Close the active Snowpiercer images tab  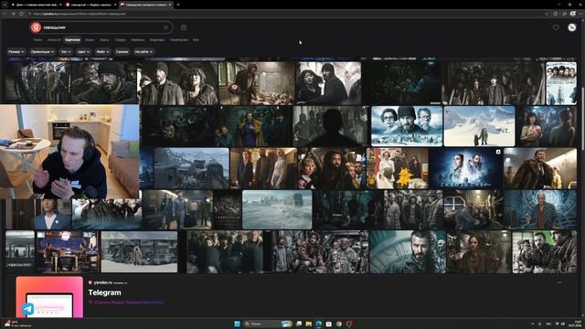click(x=170, y=5)
